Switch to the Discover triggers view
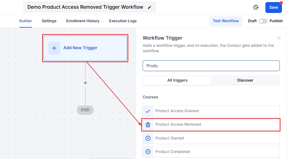The image size is (287, 159). tap(245, 80)
